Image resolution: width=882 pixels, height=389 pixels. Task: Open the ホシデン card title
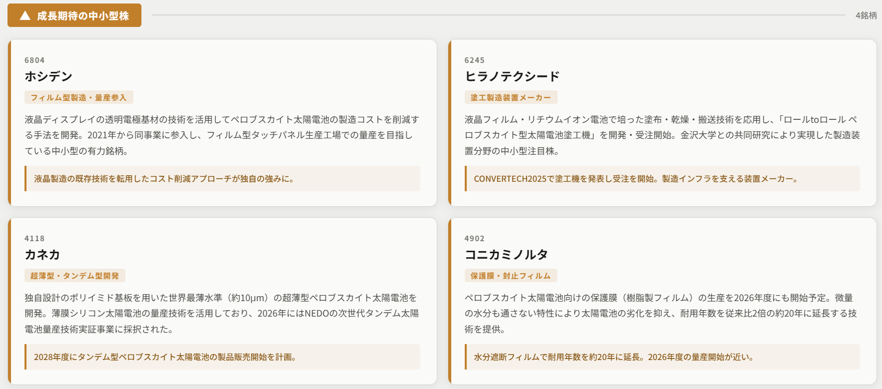point(48,76)
